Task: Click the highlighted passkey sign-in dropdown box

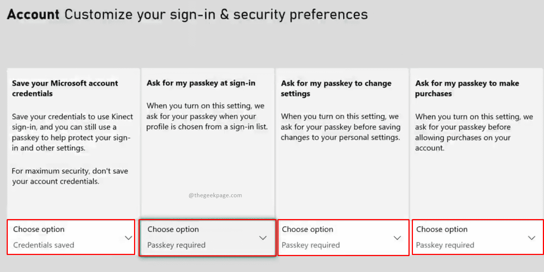Action: [207, 238]
